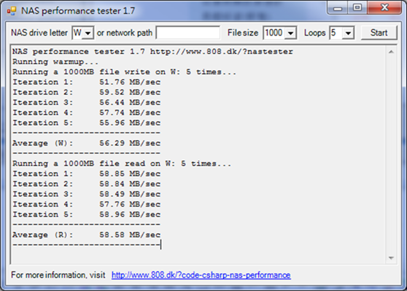407x291 pixels.
Task: Click the read Iteration 5 58.96 MB/sec line
Action: 87,215
